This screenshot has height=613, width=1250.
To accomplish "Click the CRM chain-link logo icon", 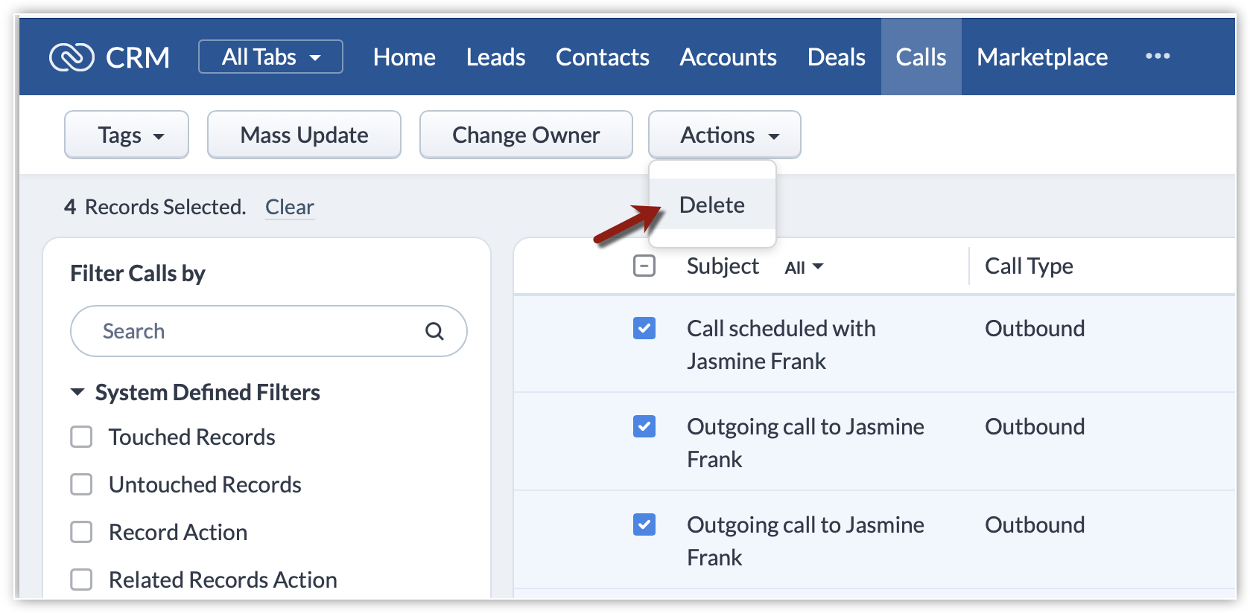I will [72, 57].
